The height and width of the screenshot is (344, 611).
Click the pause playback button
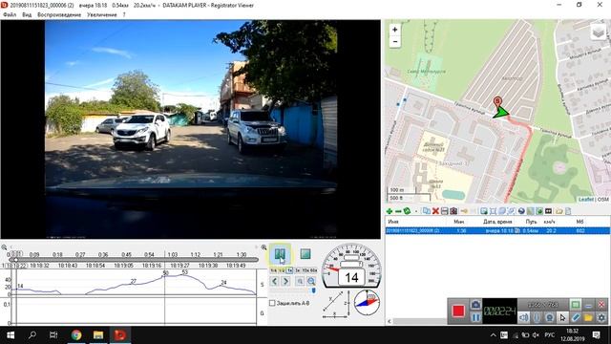280,254
